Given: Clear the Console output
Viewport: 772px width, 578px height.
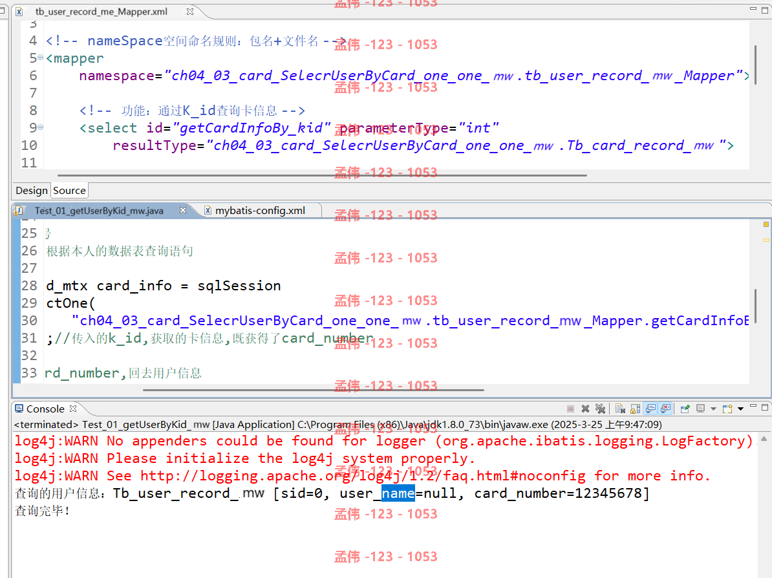Looking at the screenshot, I should coord(620,409).
